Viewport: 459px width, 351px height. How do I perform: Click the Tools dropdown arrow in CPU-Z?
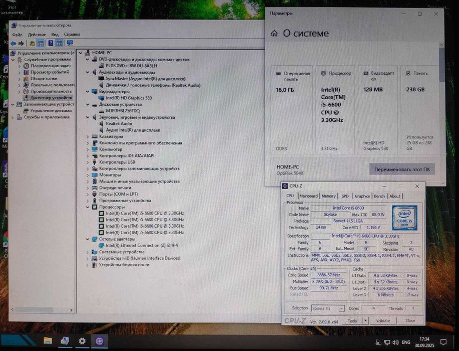pos(365,321)
